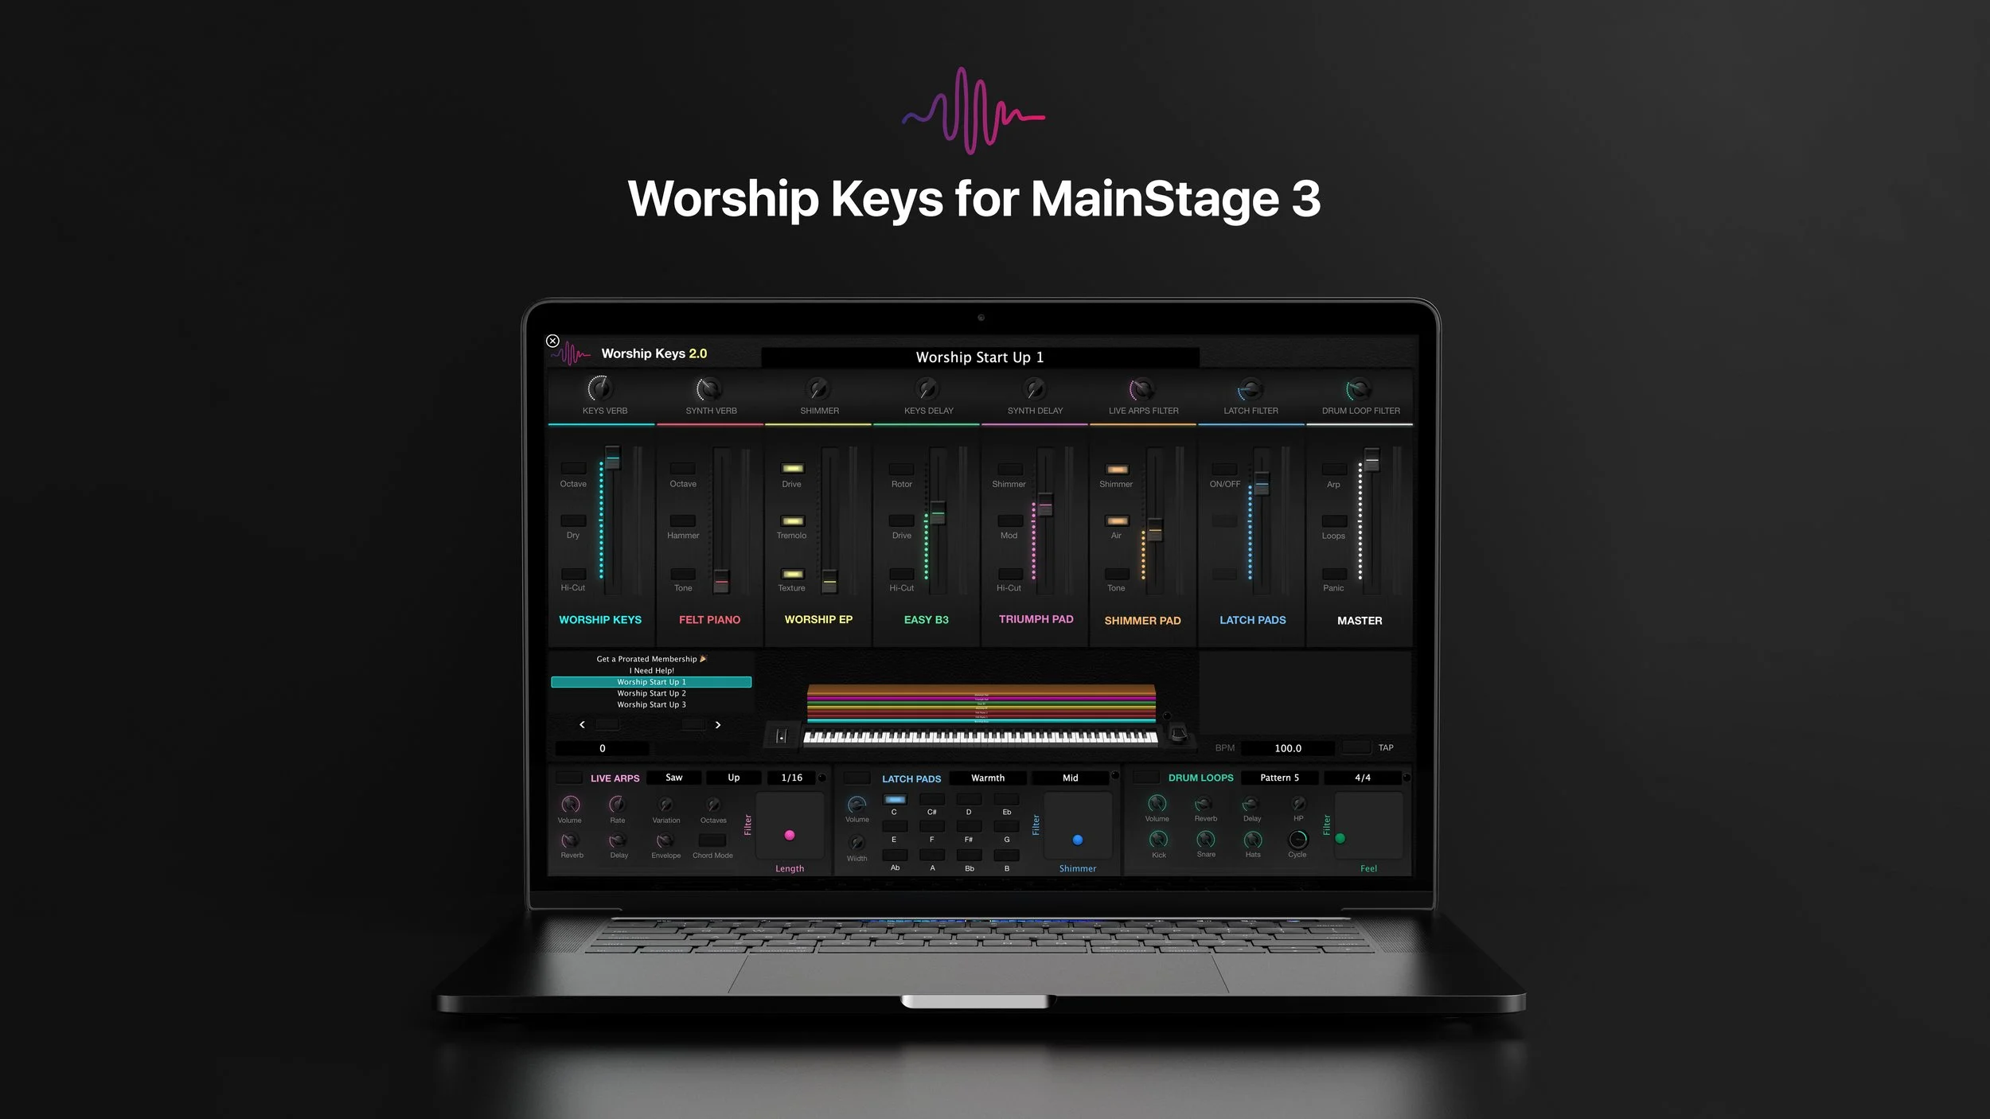1990x1119 pixels.
Task: Open the Pattern 5 selector in Drum Loops
Action: coord(1278,778)
